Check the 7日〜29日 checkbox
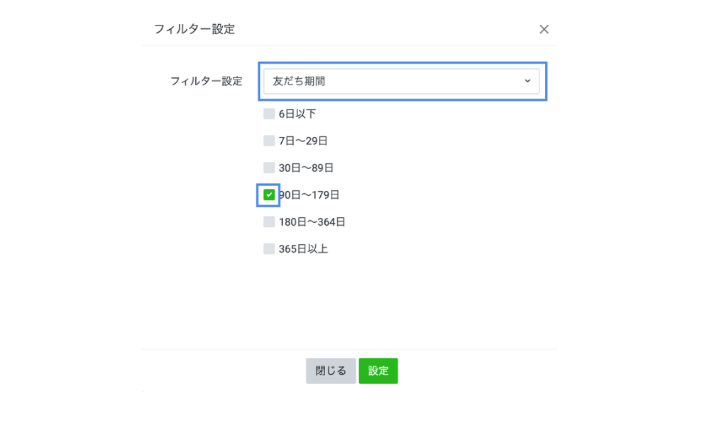Screen dimensions: 707x426 coord(269,141)
